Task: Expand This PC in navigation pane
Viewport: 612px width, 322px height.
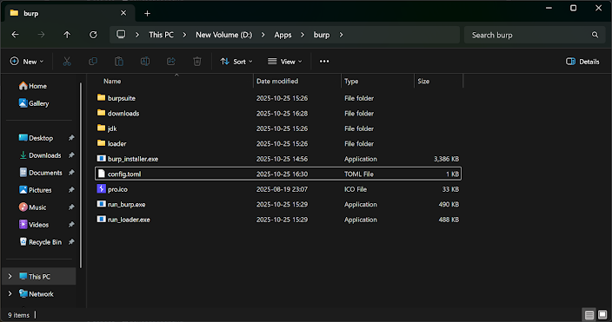Action: [x=10, y=276]
